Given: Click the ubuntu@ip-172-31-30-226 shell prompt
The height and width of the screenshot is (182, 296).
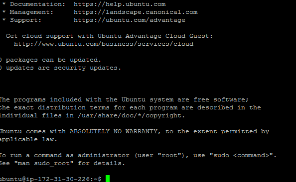Looking at the screenshot, I should tap(51, 179).
